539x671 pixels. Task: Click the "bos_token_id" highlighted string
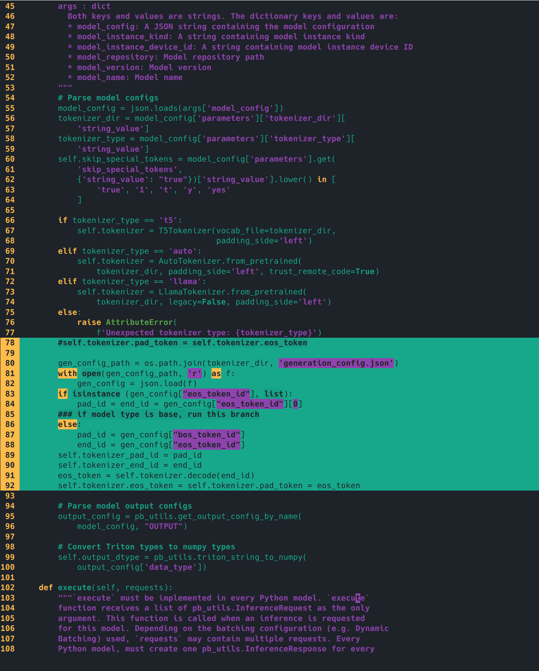click(207, 435)
